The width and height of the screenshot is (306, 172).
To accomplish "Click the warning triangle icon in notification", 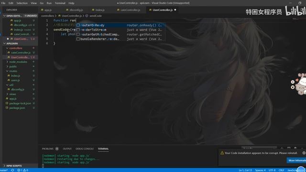I will (222, 153).
